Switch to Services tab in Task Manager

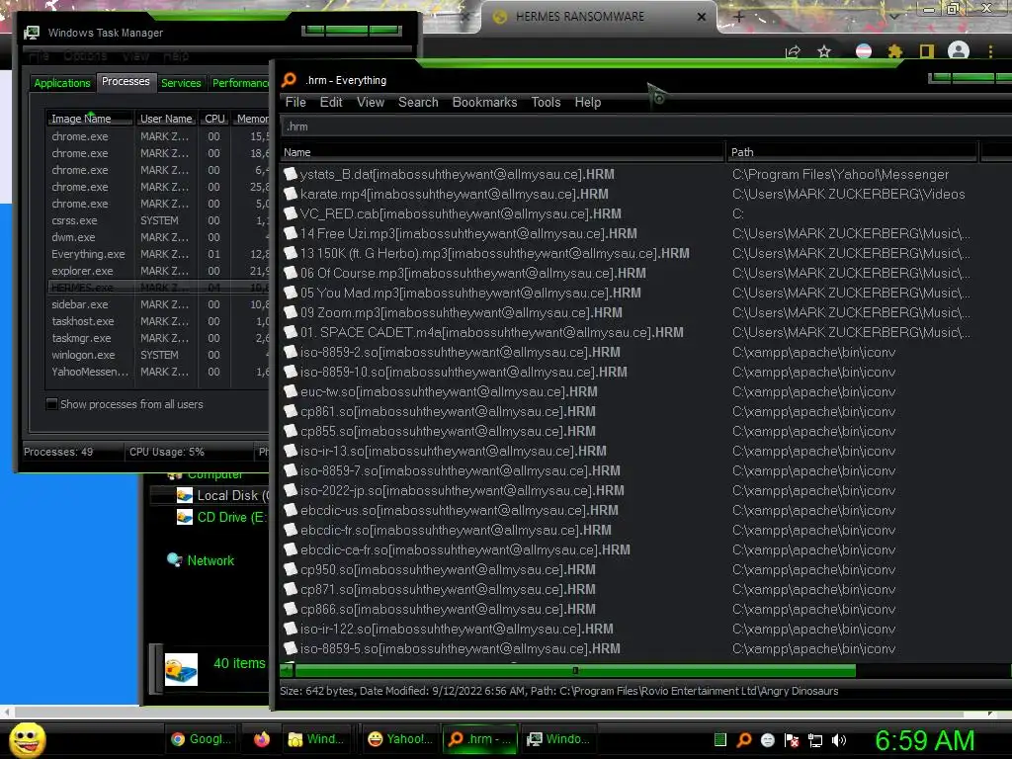(x=181, y=83)
